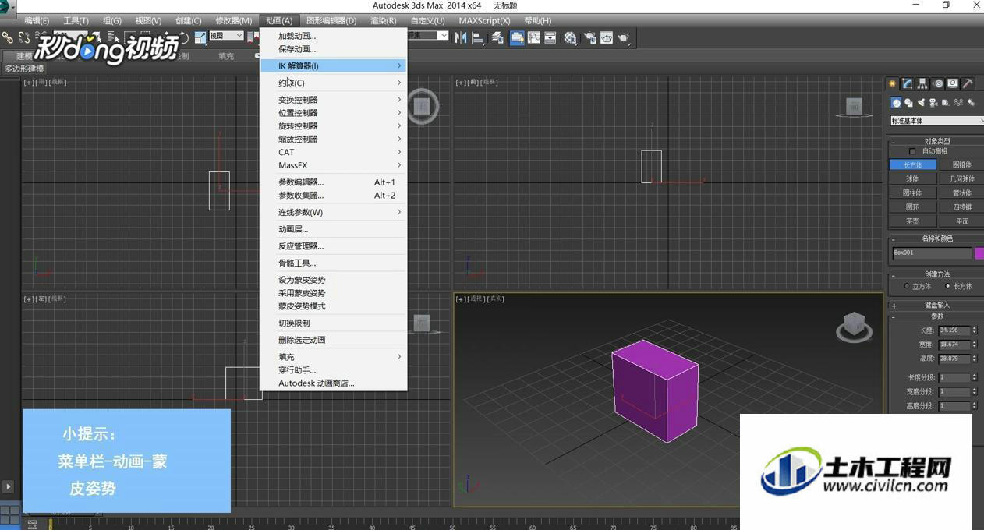Screen dimensions: 984x530
Task: Enable the 自动栅格 checkbox
Action: [x=912, y=151]
